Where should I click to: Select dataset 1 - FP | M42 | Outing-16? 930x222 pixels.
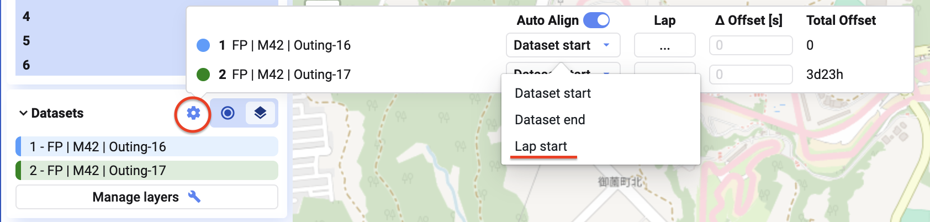pos(147,147)
